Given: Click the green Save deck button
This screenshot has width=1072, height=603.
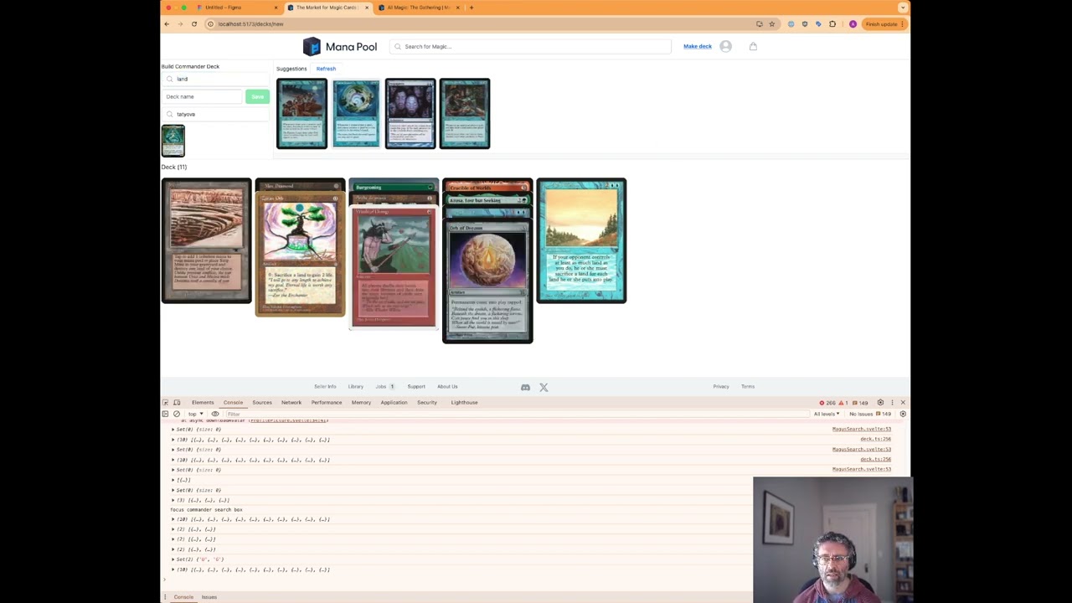Looking at the screenshot, I should click(x=257, y=97).
